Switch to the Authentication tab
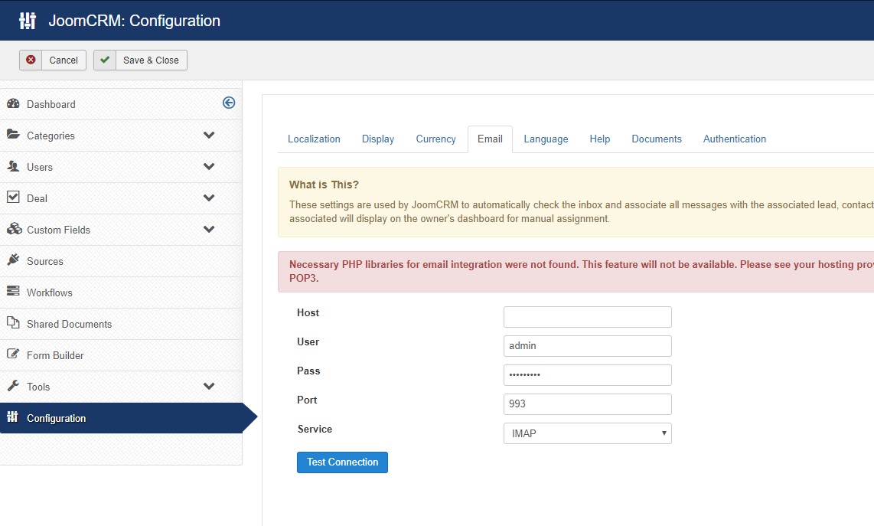874x526 pixels. click(735, 139)
